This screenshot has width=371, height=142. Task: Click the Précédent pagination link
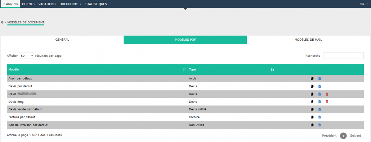[x=329, y=136]
